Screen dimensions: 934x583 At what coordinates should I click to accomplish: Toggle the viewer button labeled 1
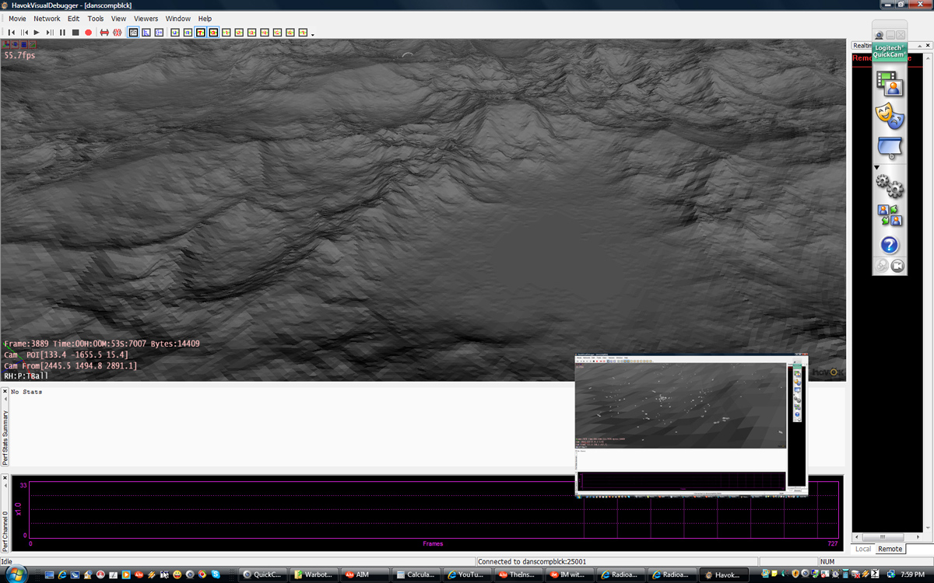(x=226, y=33)
